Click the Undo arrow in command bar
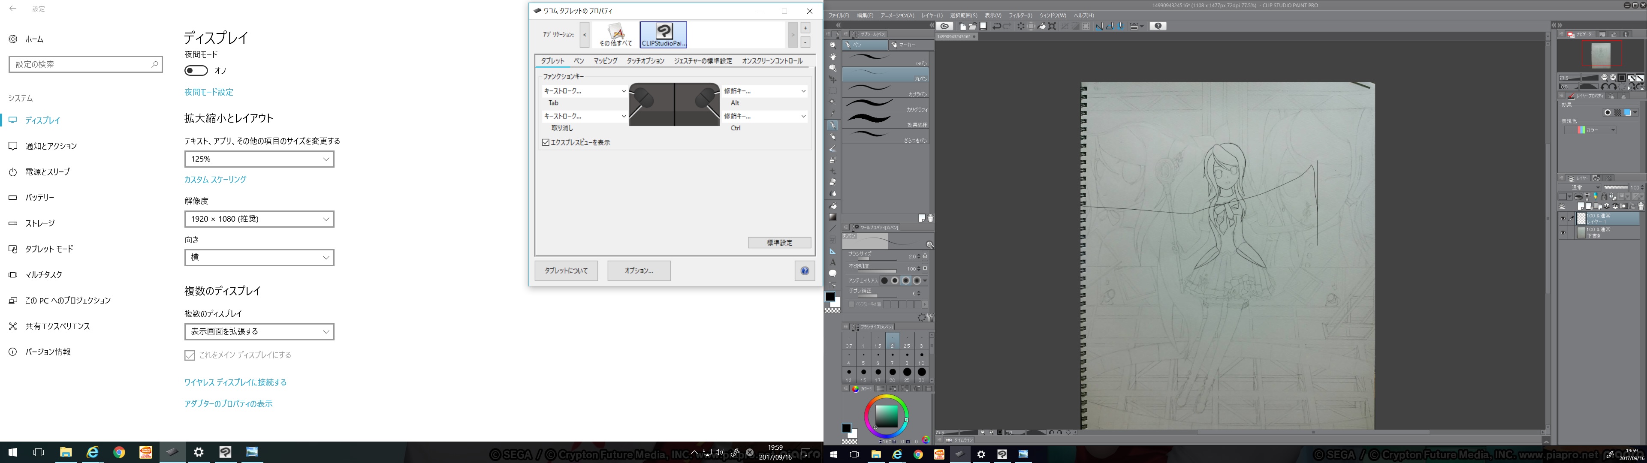This screenshot has height=463, width=1647. (x=996, y=26)
